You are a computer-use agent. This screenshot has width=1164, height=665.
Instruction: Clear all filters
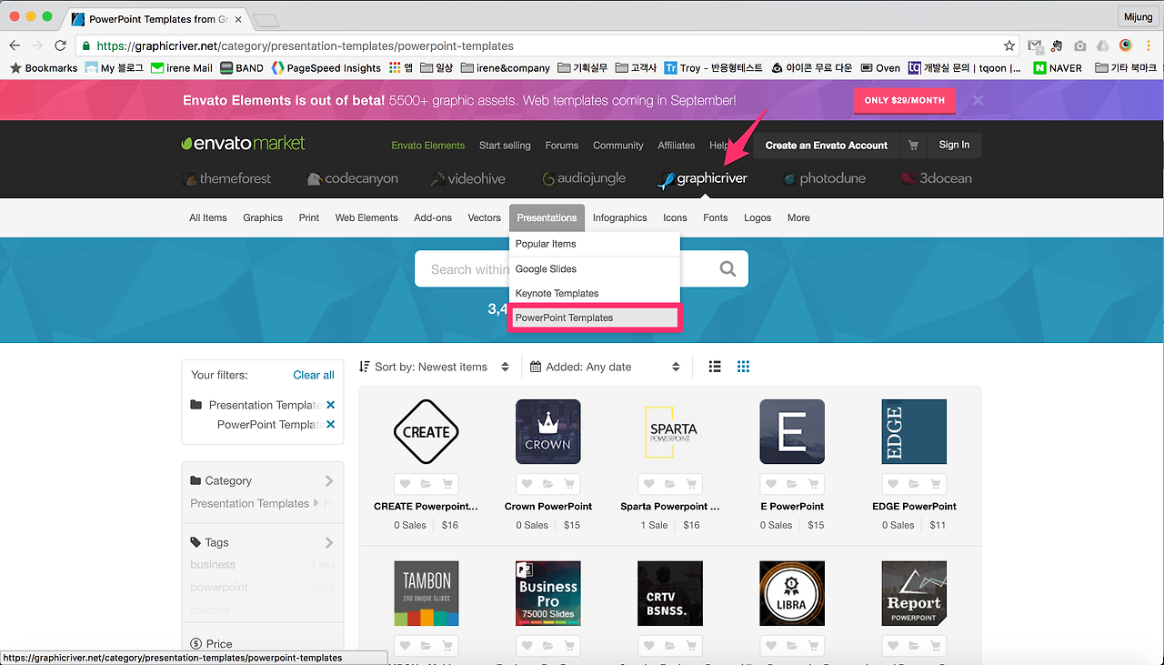coord(314,375)
